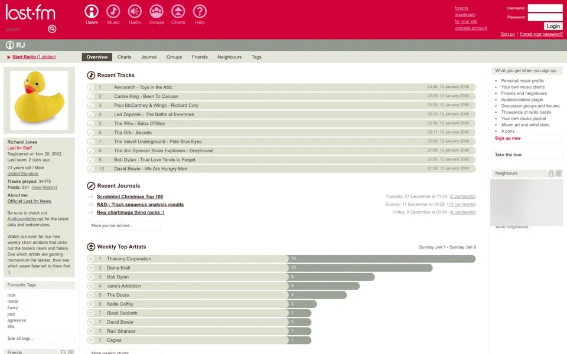Click the for your site link
Screen dimensions: 567x354
pyautogui.click(x=466, y=22)
